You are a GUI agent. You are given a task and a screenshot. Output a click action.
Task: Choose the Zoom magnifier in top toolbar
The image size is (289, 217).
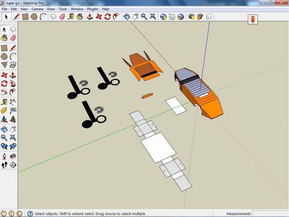pyautogui.click(x=144, y=17)
